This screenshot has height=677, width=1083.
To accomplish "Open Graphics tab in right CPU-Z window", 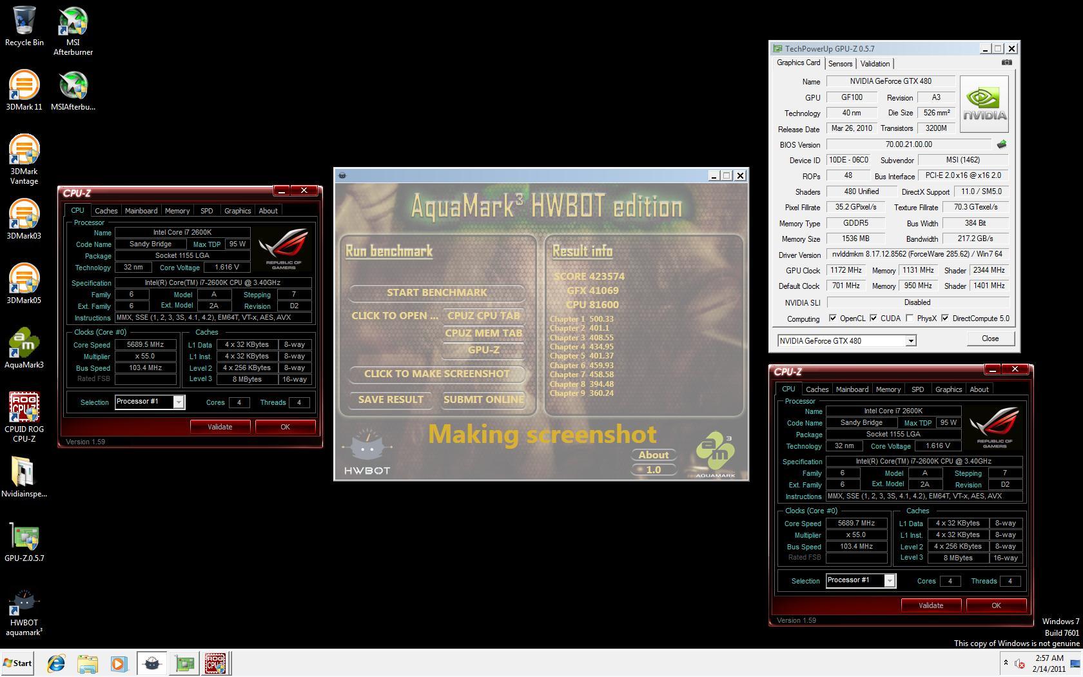I will pyautogui.click(x=948, y=389).
